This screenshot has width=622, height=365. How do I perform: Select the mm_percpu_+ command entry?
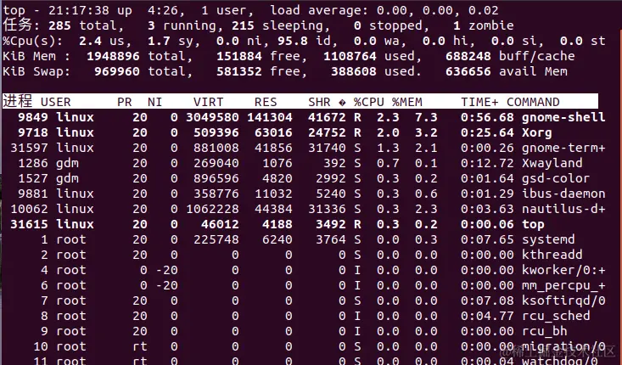click(563, 286)
